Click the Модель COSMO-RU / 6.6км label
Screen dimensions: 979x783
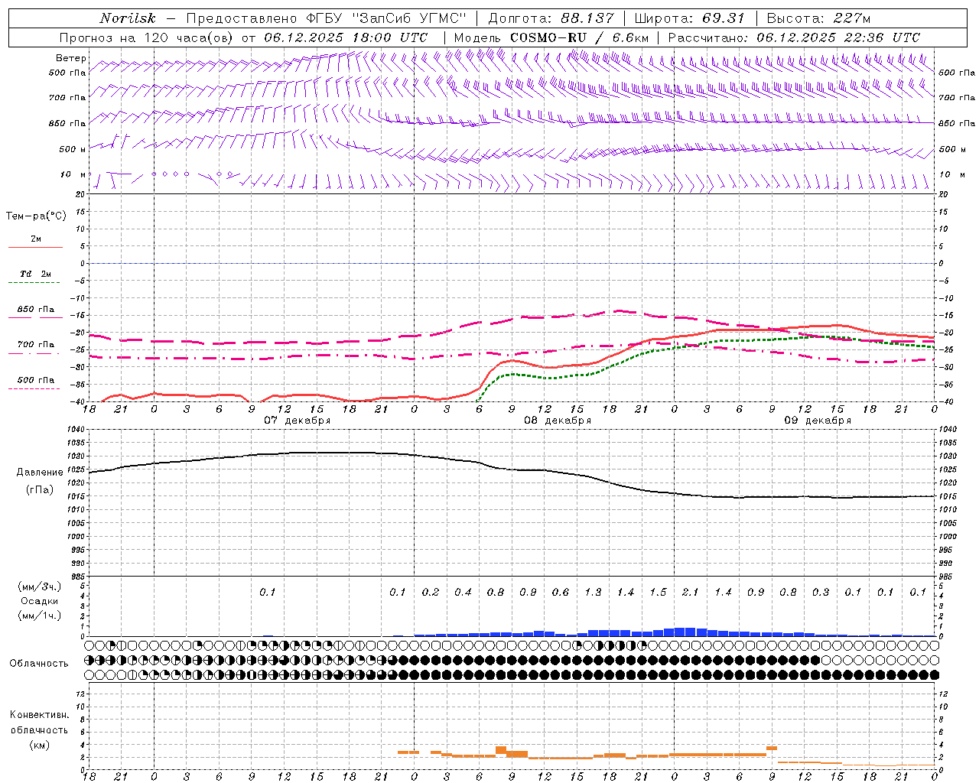[551, 37]
